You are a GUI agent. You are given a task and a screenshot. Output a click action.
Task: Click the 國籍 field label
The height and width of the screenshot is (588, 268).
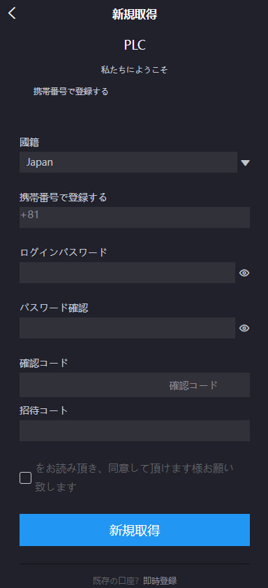coord(29,142)
